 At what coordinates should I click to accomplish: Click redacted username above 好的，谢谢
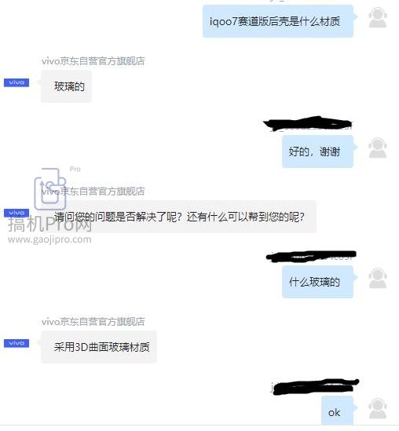click(x=307, y=123)
